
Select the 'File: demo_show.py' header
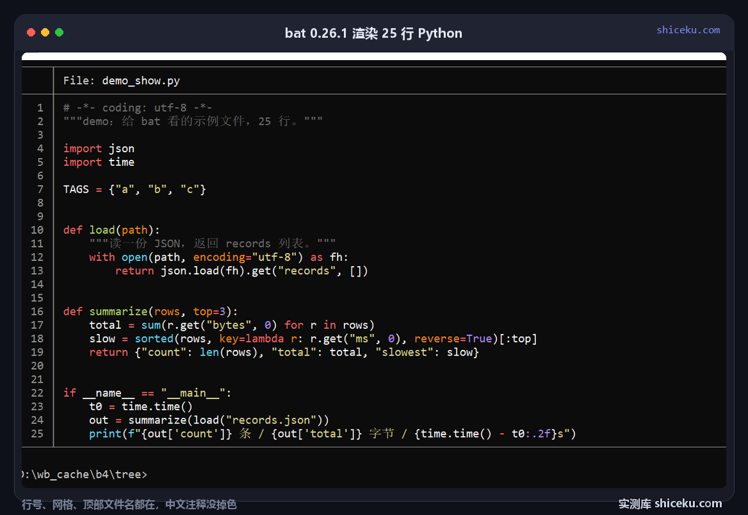coord(122,81)
